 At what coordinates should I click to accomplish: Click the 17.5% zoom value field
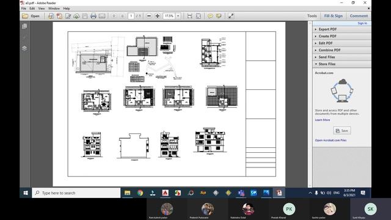[x=169, y=16]
